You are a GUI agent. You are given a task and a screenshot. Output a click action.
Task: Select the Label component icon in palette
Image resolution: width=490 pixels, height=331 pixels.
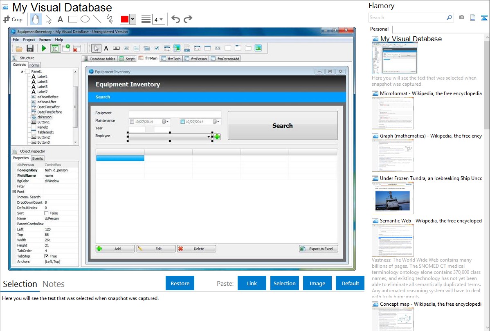point(106,48)
